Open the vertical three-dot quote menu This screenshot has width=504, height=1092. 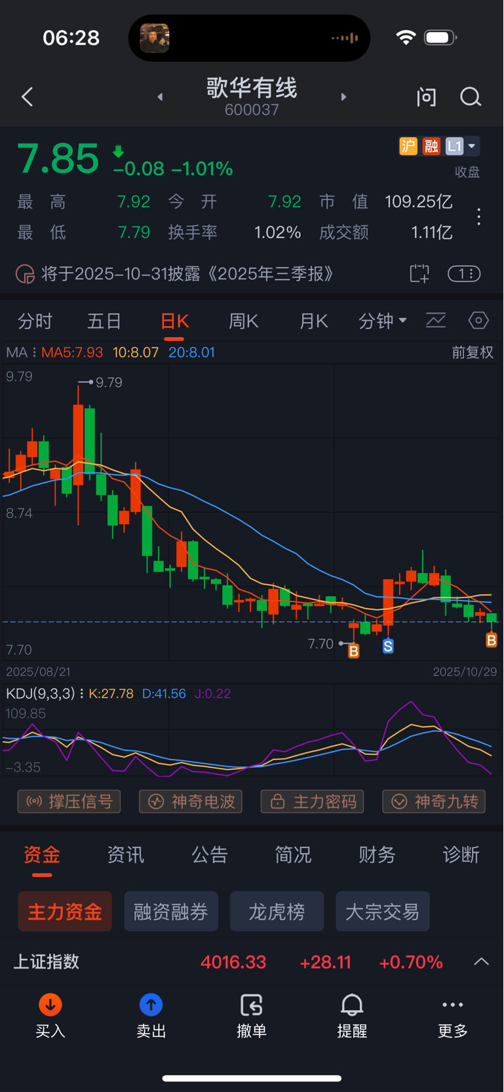[x=479, y=216]
